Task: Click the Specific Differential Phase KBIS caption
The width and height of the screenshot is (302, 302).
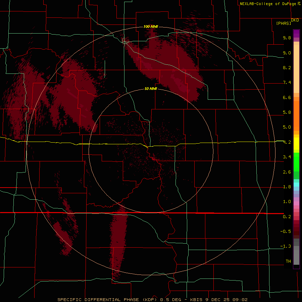Action: pos(152,300)
